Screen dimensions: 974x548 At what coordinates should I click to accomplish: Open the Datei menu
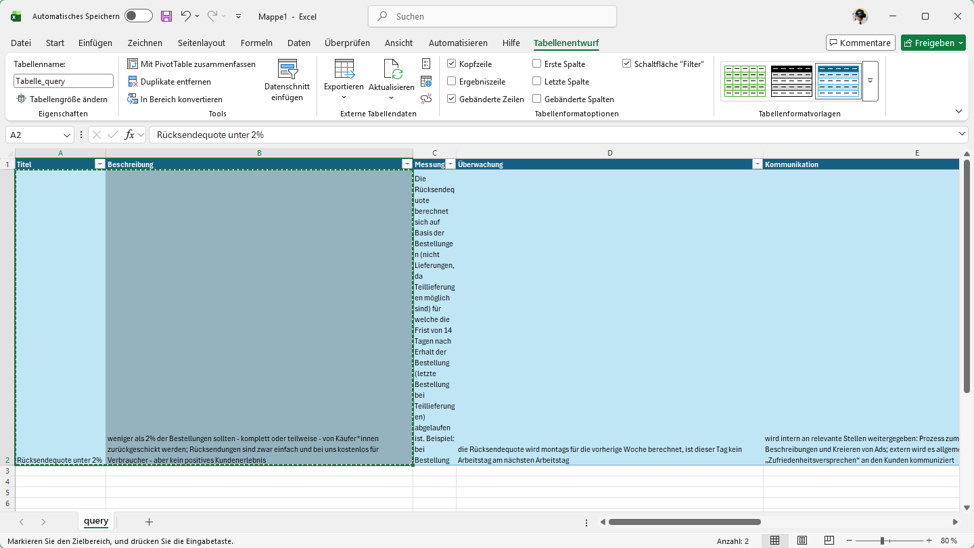21,43
